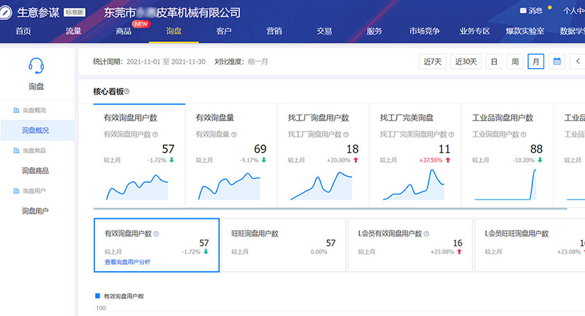This screenshot has height=316, width=585.
Task: Open the 消息 envelope icon
Action: (x=523, y=11)
